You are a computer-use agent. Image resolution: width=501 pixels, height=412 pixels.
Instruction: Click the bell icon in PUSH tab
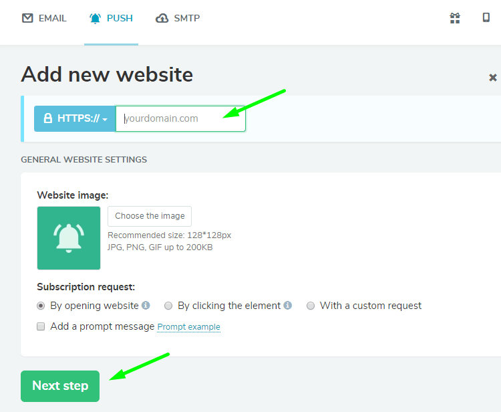coord(95,18)
